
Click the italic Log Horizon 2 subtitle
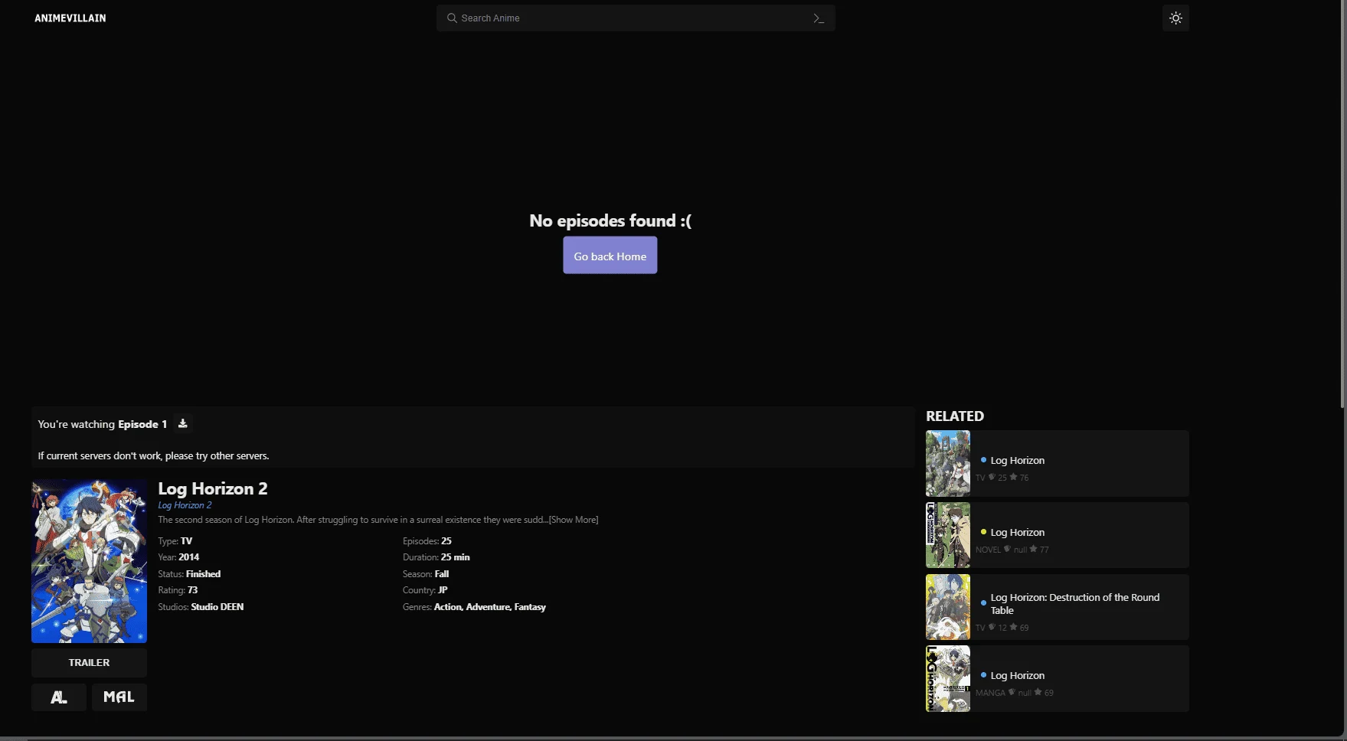click(185, 505)
